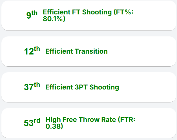Open the Efficient Transition strength label

point(76,51)
